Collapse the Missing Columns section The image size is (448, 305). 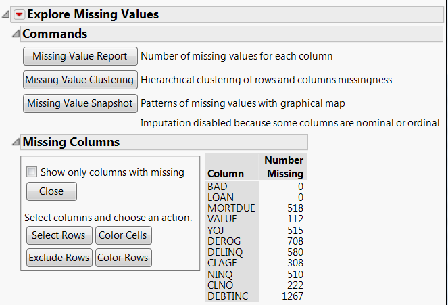tap(16, 142)
